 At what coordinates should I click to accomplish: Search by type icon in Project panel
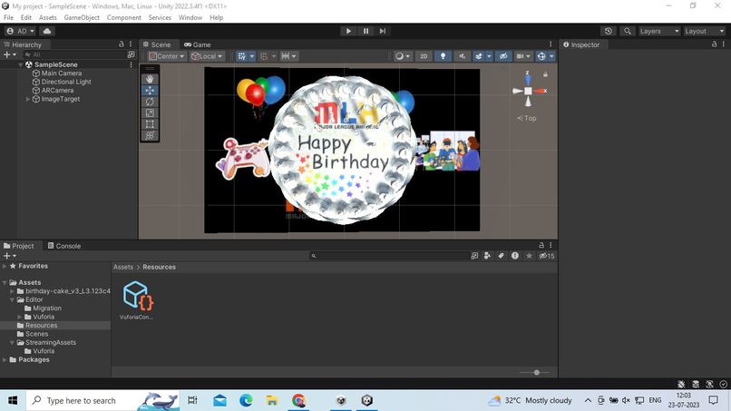point(487,256)
